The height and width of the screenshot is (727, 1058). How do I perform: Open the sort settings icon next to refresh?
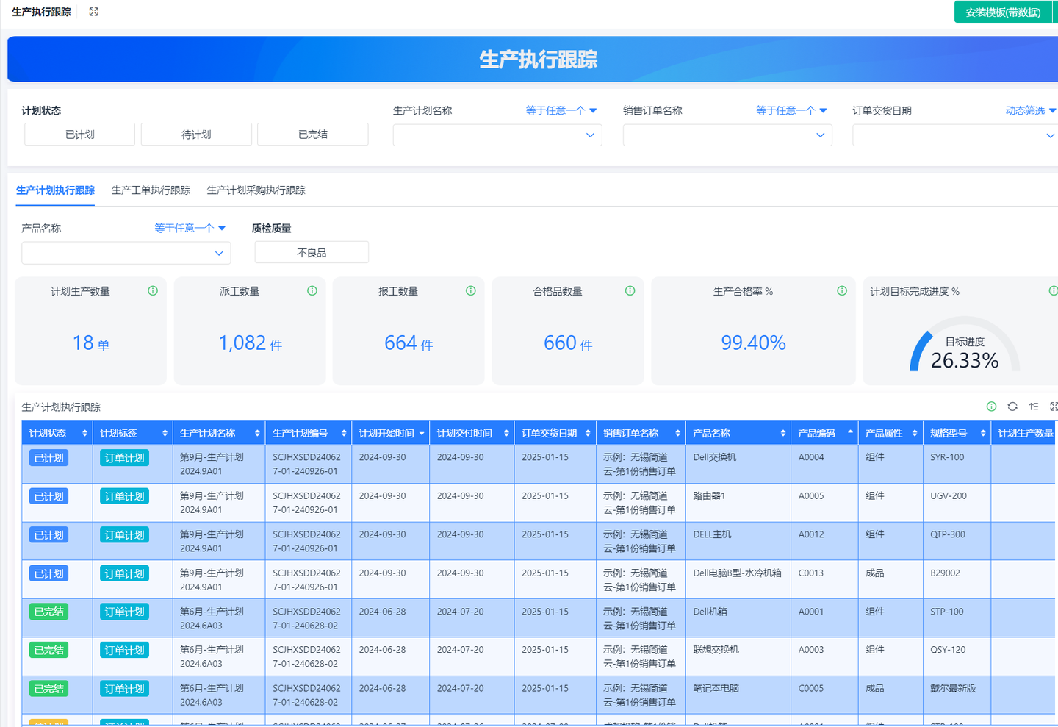[1034, 407]
